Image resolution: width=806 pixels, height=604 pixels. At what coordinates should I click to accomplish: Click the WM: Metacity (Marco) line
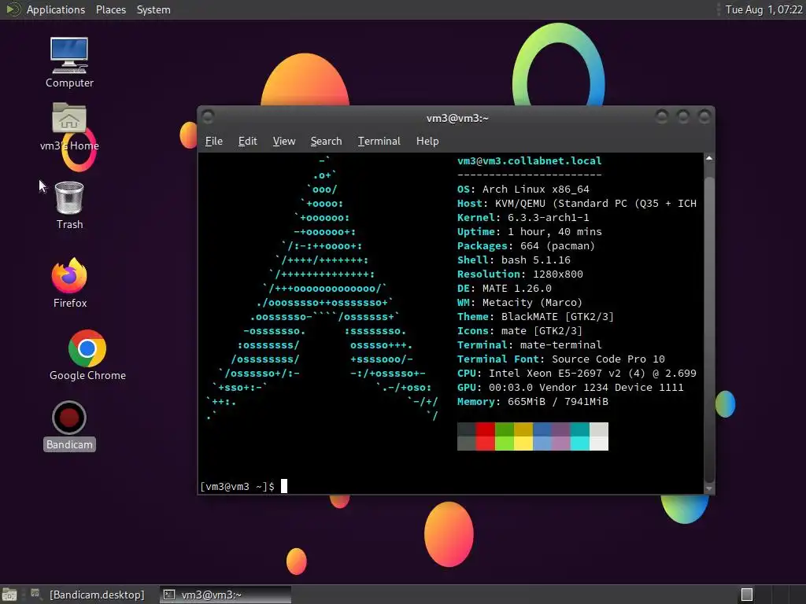(519, 303)
